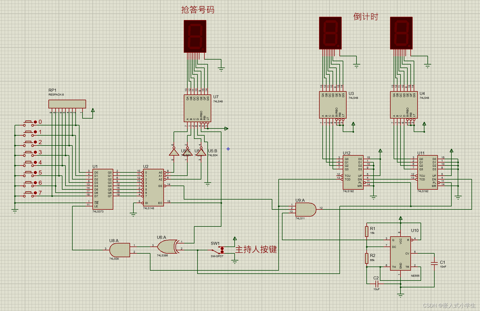Viewport: 480px width, 311px height.
Task: Select resistor R2 65k
Action: pos(367,258)
